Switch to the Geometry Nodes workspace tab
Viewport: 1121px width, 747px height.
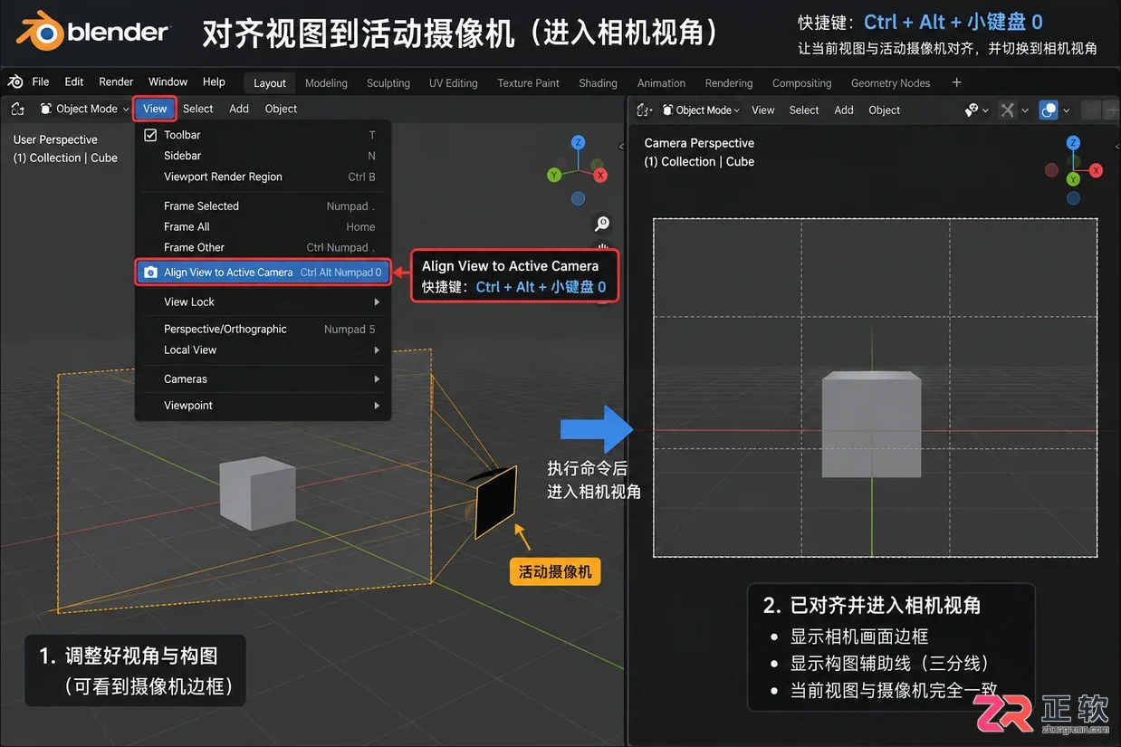[891, 83]
